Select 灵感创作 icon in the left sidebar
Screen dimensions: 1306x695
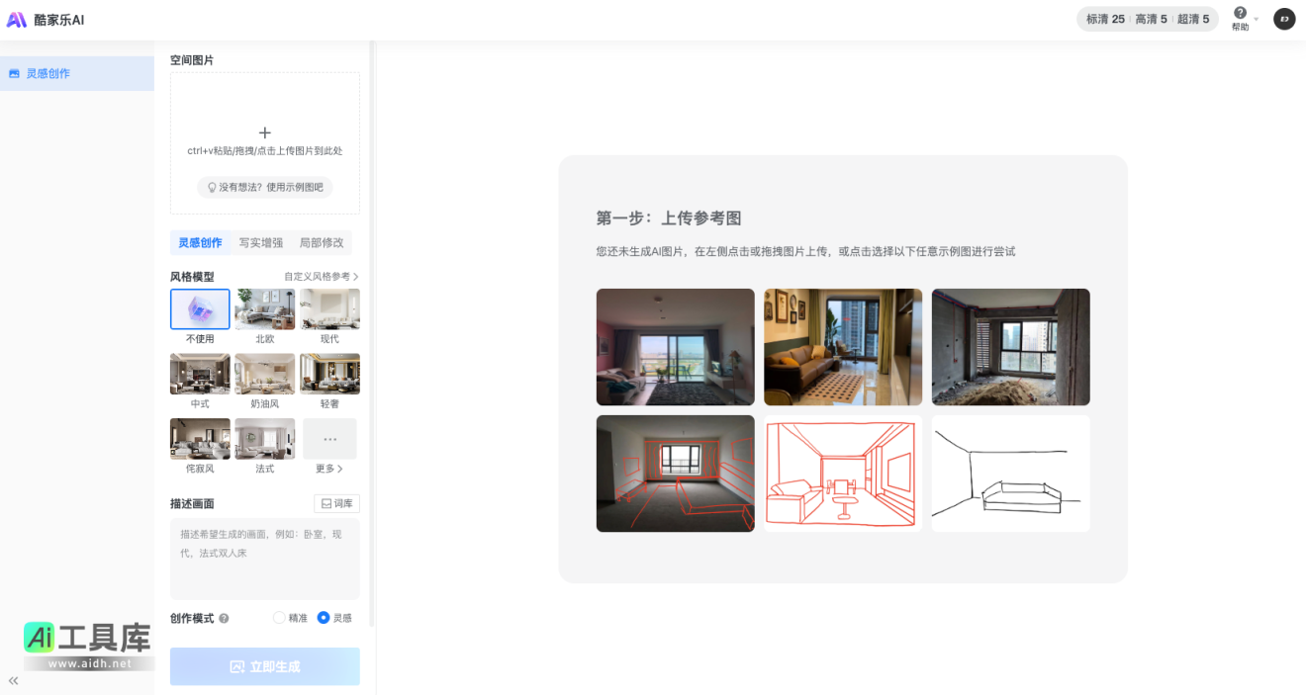[x=13, y=73]
